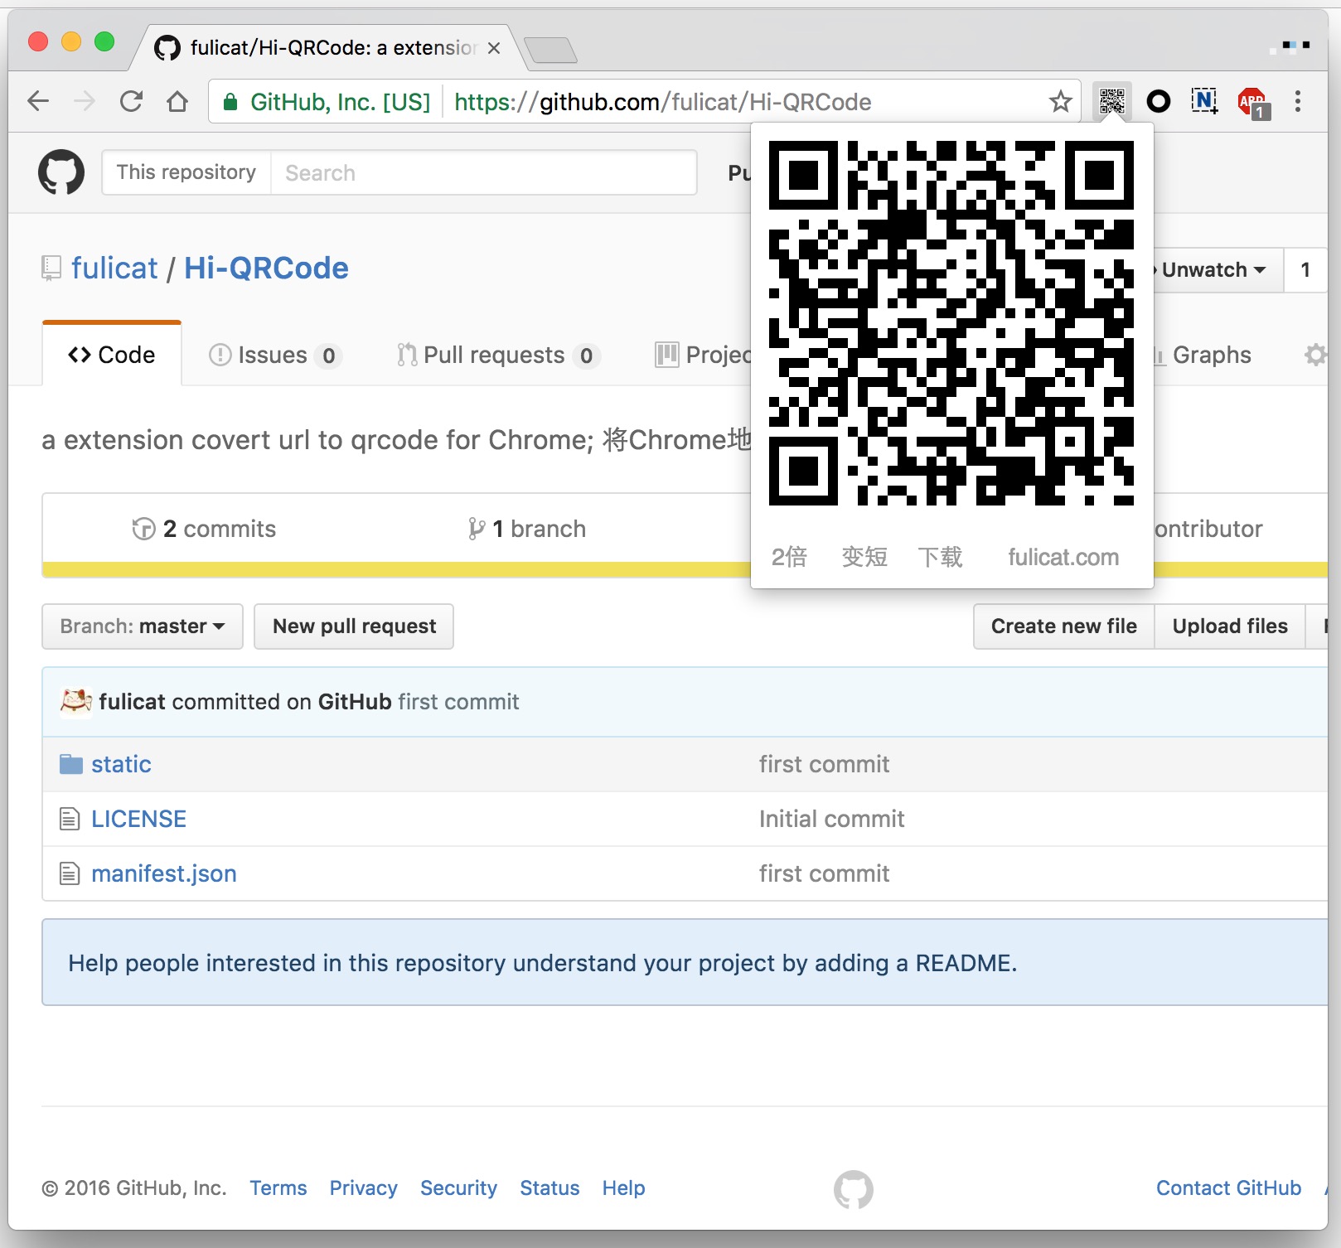Click the manifest.json file icon

[70, 873]
